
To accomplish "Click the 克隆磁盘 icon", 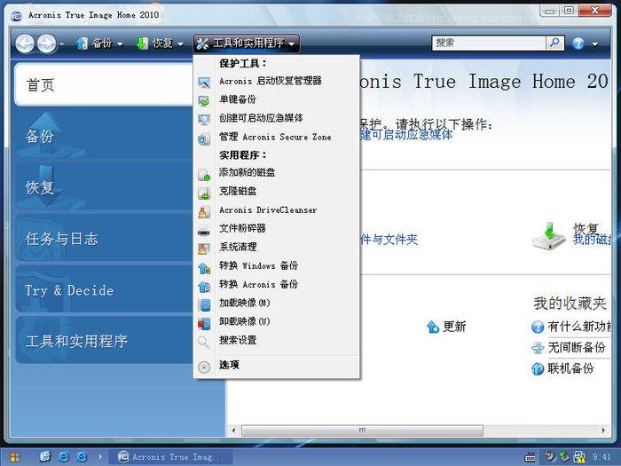I will (204, 194).
